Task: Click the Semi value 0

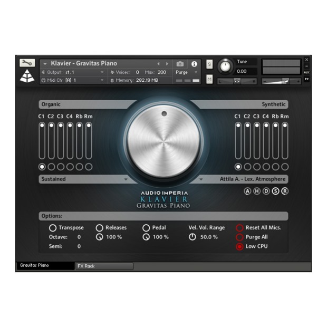Action: pos(79,246)
